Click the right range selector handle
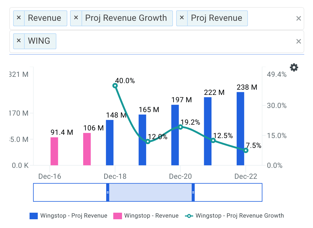Image resolution: width=313 pixels, height=228 pixels. point(193,192)
